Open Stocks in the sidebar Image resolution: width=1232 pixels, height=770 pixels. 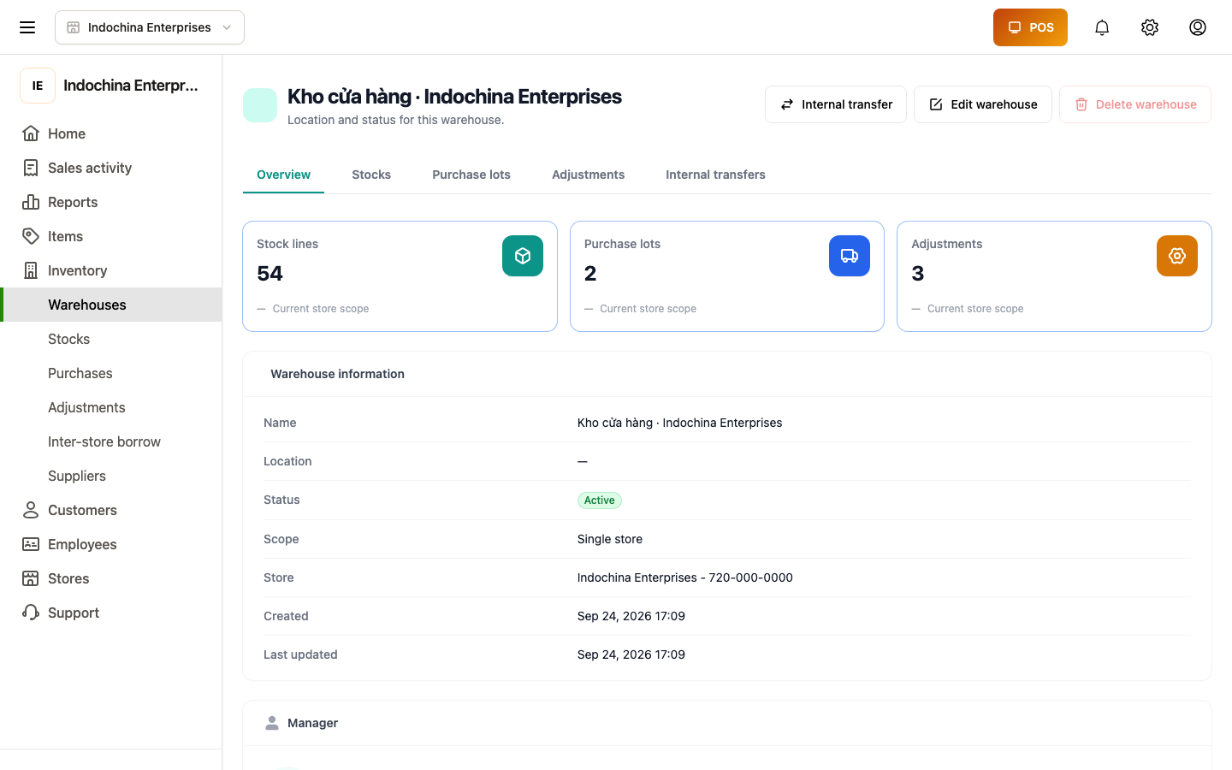(112, 339)
